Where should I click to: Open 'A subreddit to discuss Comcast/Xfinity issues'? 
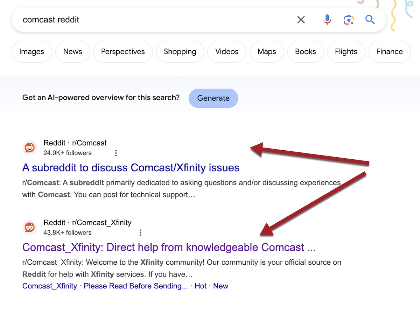click(x=131, y=168)
